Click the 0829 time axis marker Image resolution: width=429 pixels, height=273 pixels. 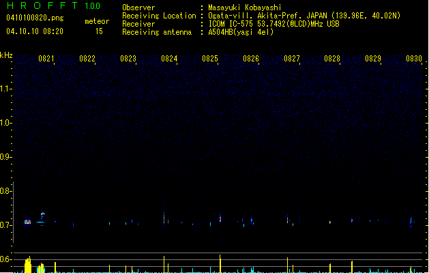pyautogui.click(x=373, y=59)
